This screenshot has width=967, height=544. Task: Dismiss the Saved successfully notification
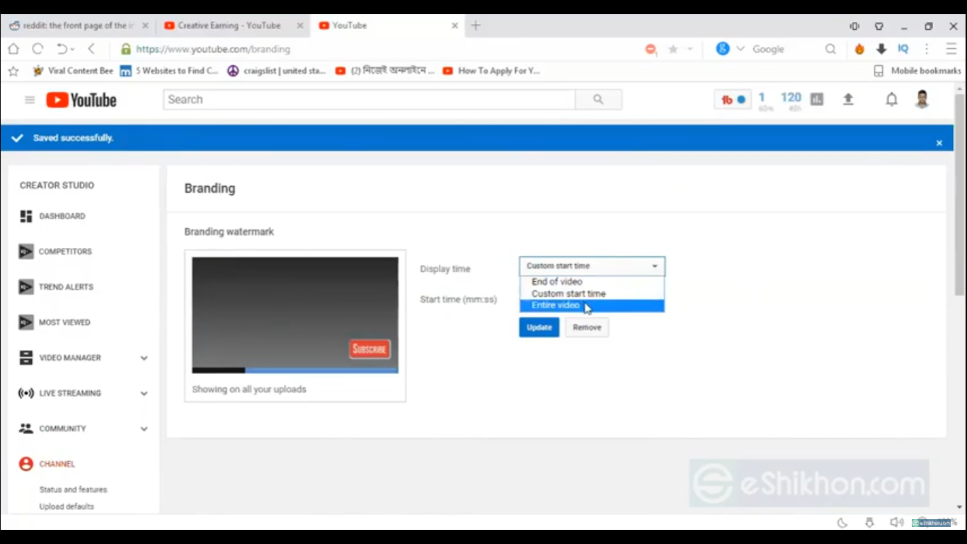pyautogui.click(x=939, y=142)
